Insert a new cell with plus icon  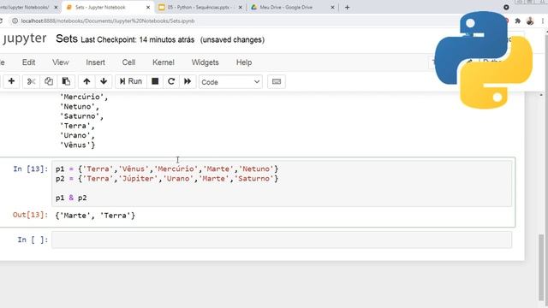pos(11,81)
